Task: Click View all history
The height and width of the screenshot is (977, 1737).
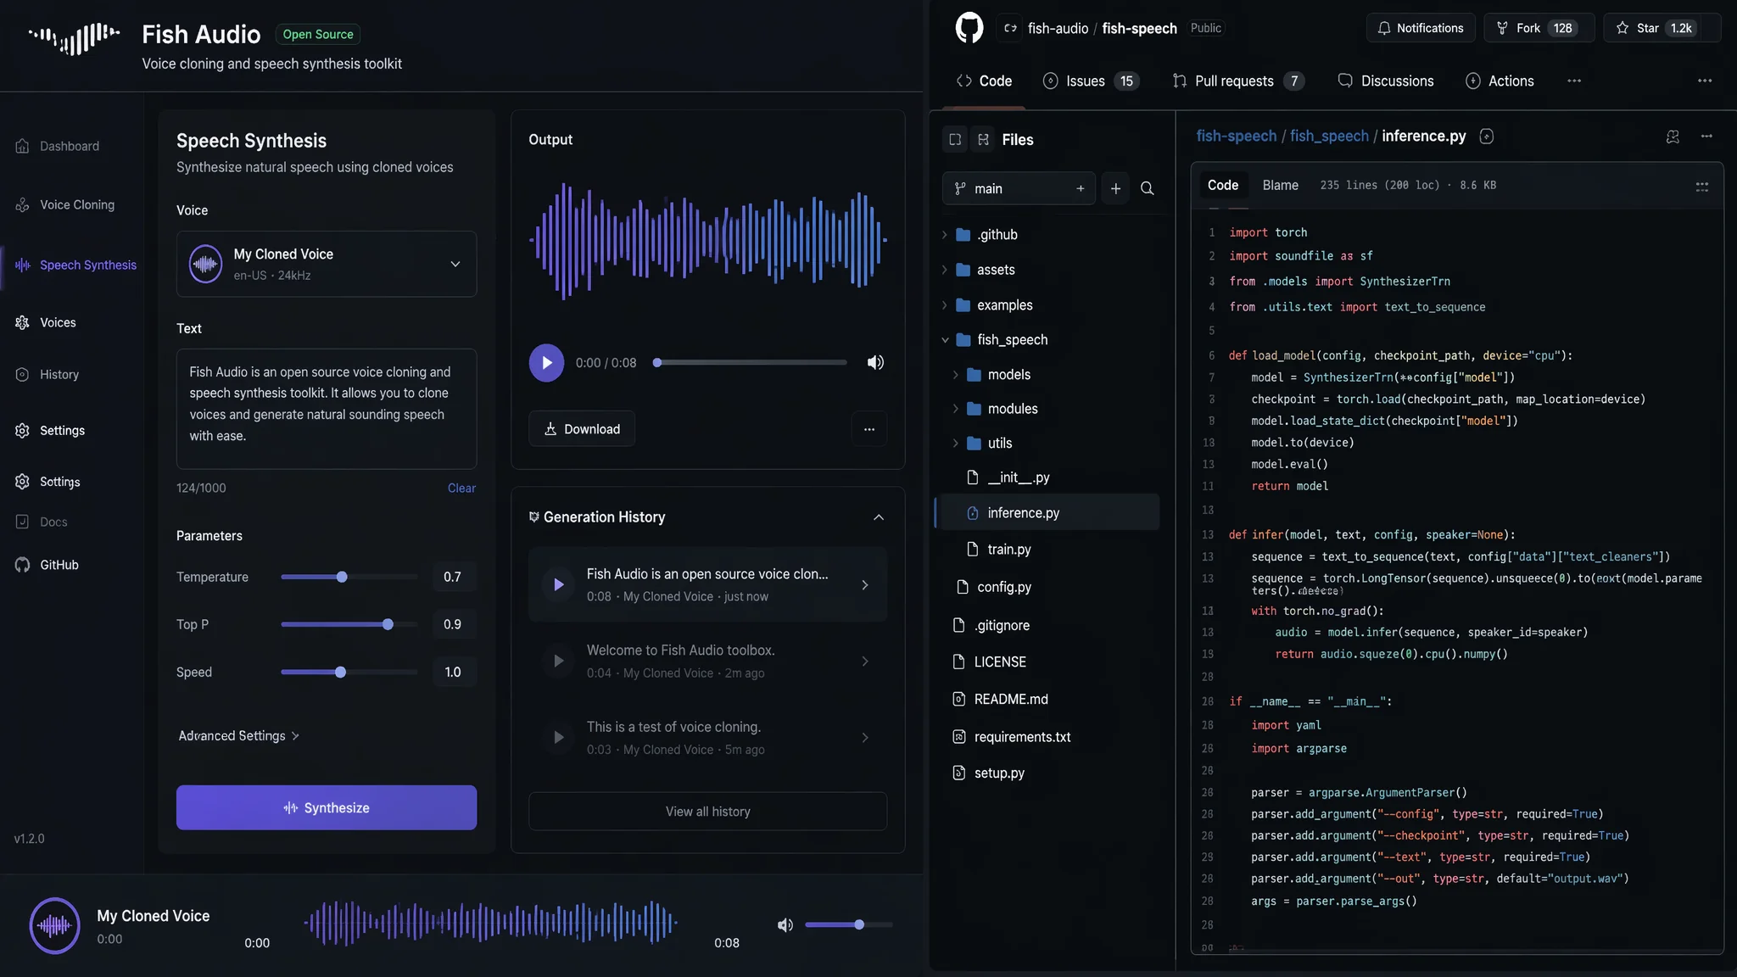Action: pyautogui.click(x=708, y=812)
